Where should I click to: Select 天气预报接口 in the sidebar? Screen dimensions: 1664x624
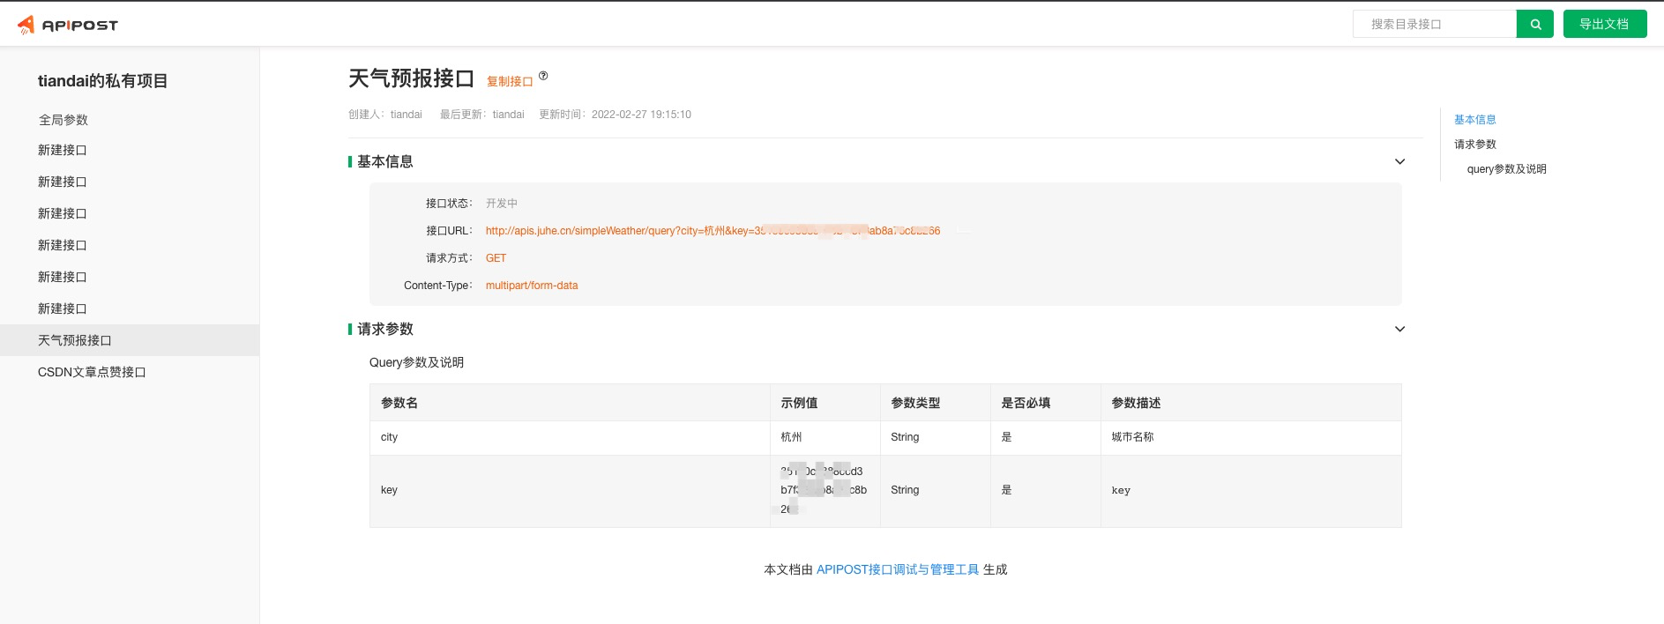75,340
